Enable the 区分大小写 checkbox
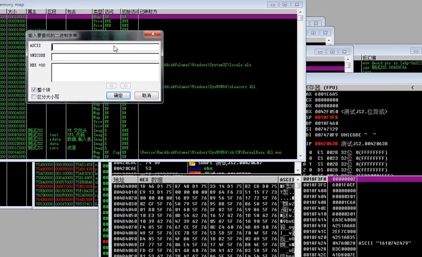This screenshot has width=422, height=257. click(x=34, y=97)
